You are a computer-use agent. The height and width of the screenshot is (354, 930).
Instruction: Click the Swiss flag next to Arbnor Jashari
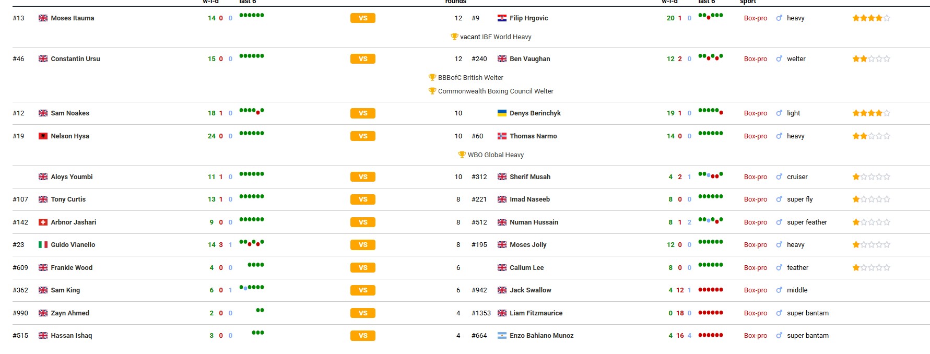(43, 222)
